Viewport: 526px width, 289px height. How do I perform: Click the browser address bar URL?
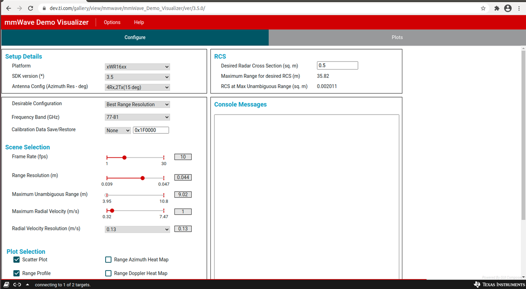127,8
